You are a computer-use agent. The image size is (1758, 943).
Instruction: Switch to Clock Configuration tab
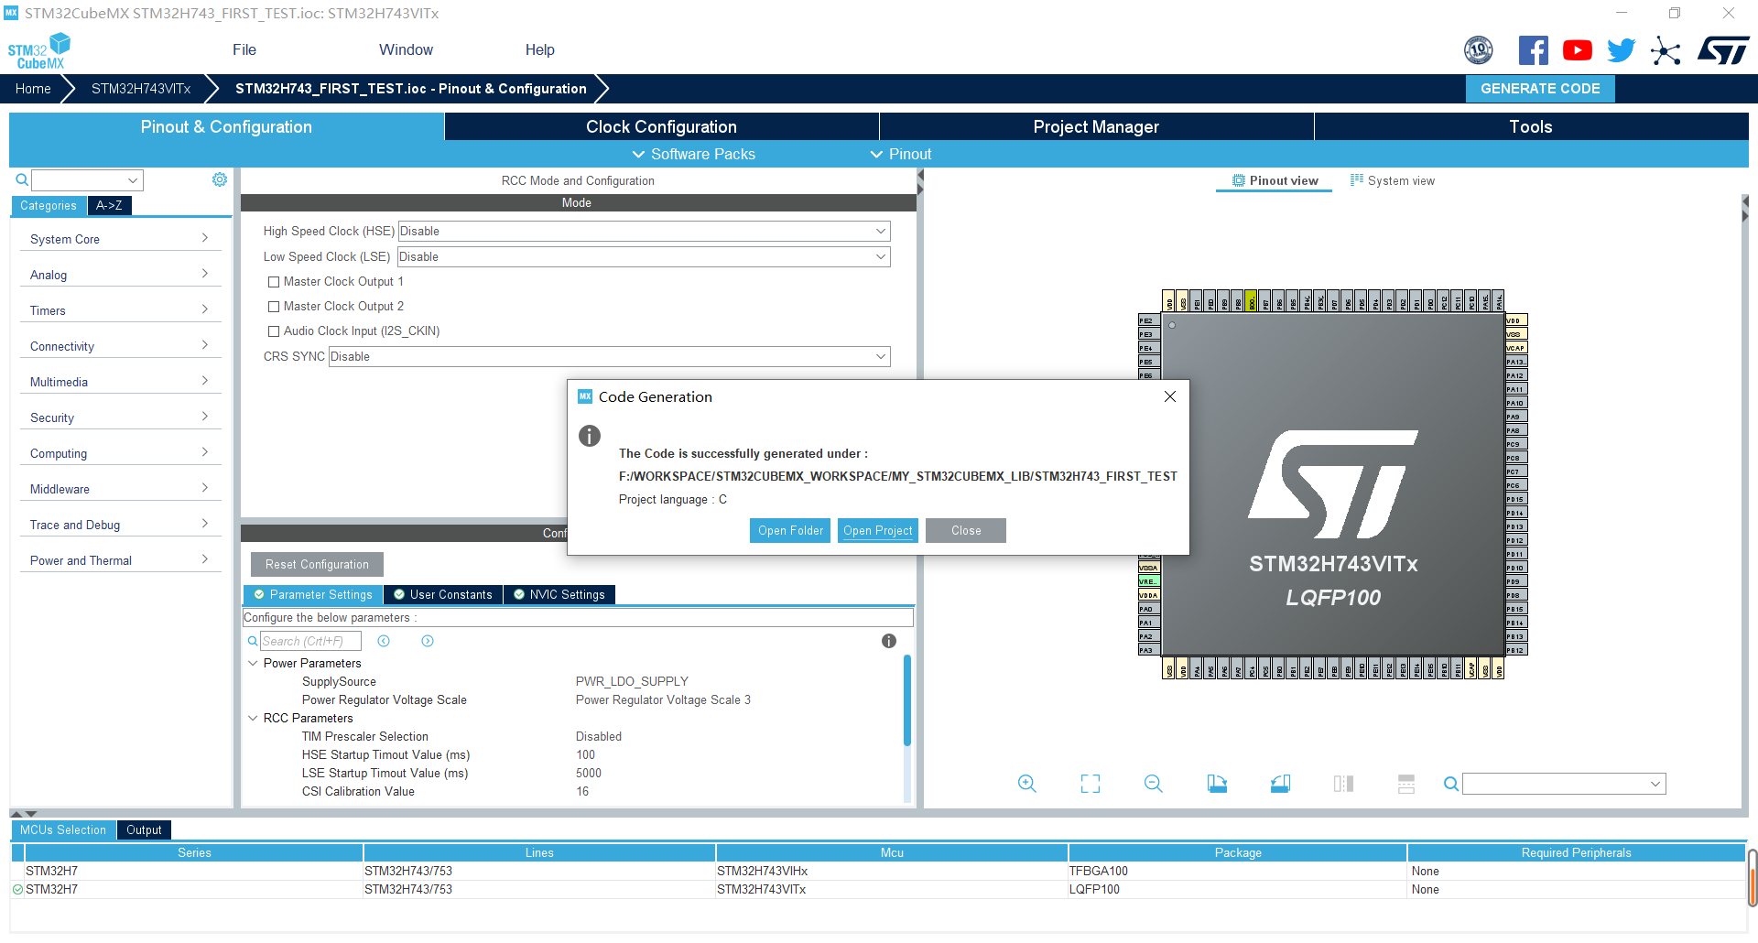coord(661,126)
